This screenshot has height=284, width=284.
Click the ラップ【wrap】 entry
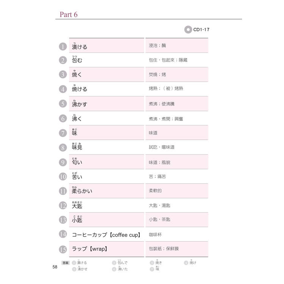pos(90,249)
